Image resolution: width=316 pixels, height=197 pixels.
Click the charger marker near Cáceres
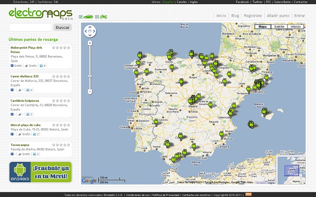pos(156,122)
